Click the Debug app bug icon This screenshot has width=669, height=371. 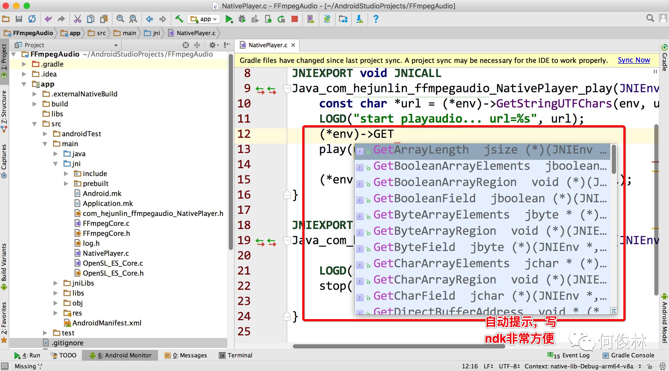(x=242, y=19)
